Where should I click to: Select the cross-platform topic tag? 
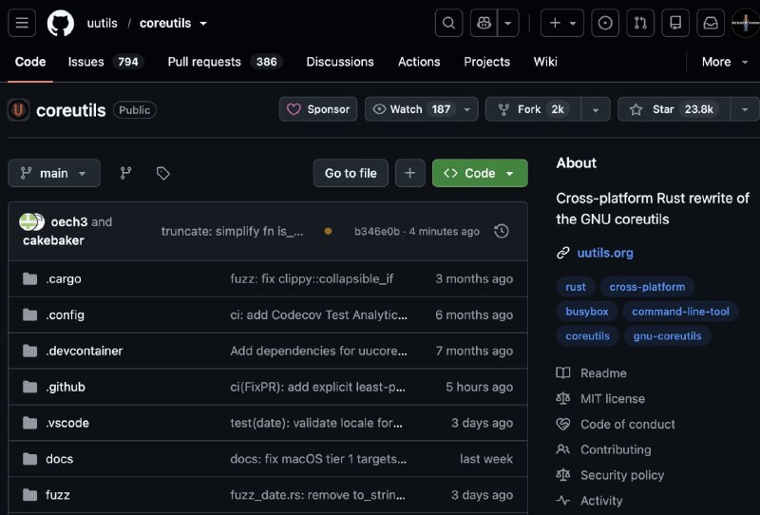647,287
